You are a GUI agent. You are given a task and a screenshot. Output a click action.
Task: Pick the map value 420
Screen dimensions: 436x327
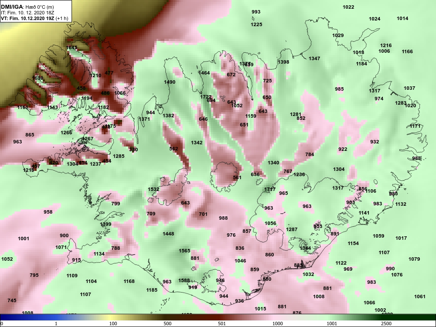53,163
